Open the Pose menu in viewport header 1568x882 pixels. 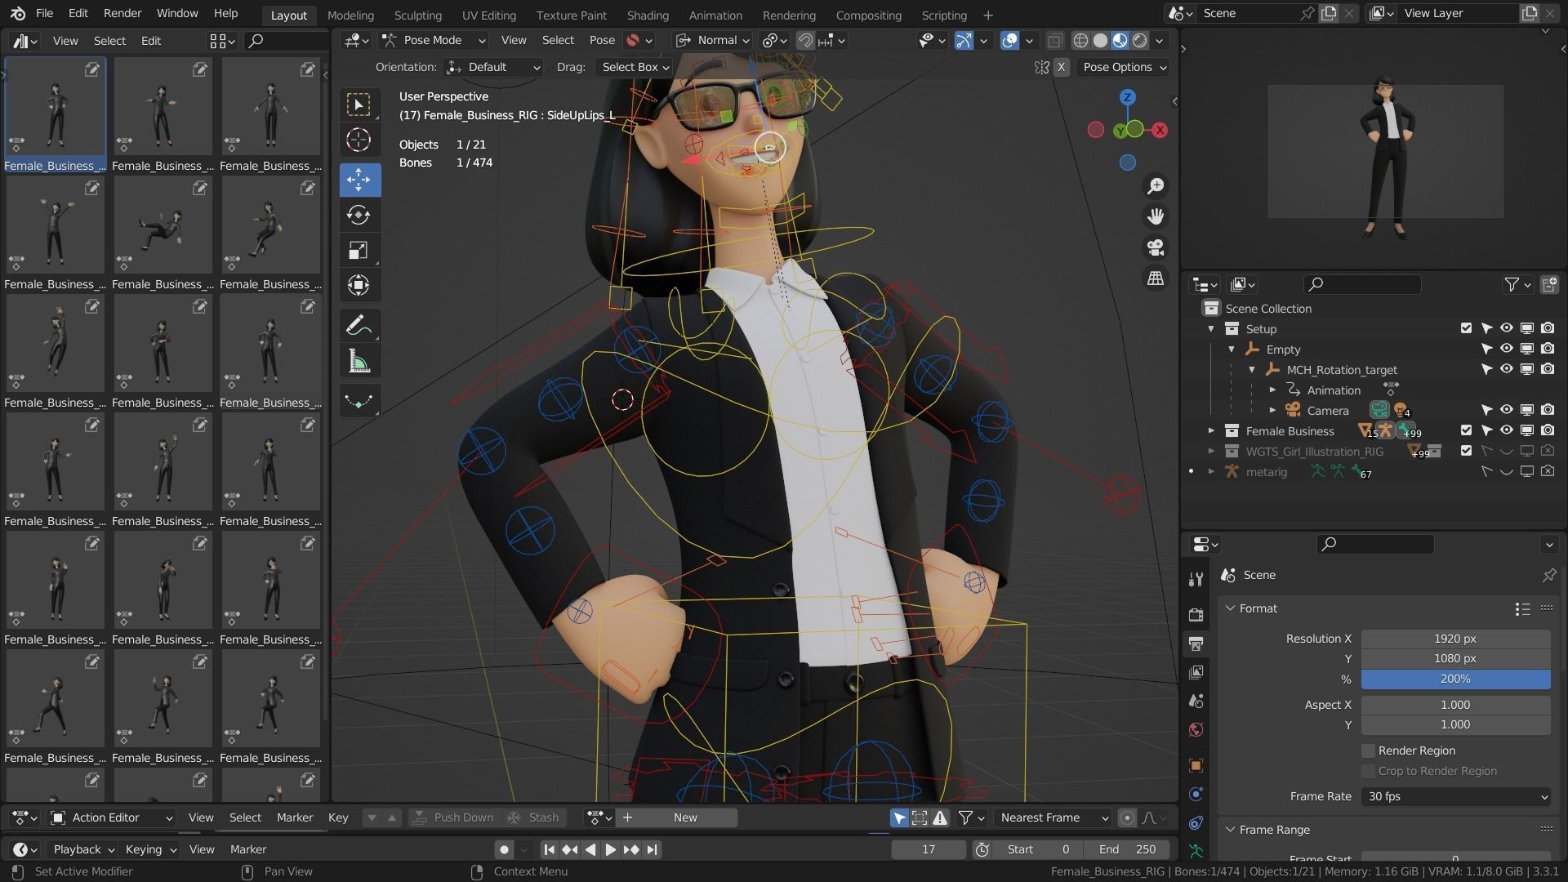[x=602, y=40]
